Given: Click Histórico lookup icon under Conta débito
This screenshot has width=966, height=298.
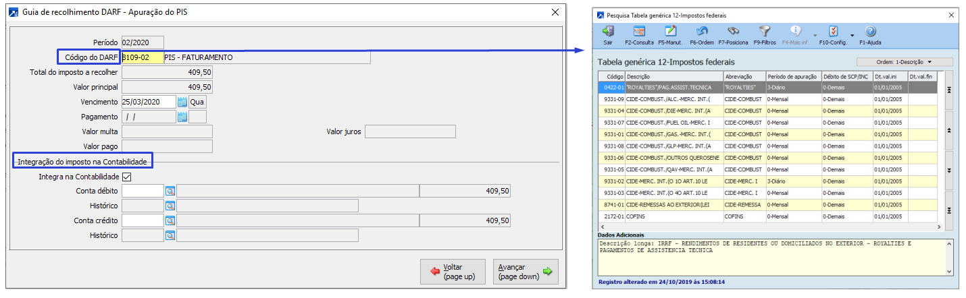Looking at the screenshot, I should (x=170, y=206).
